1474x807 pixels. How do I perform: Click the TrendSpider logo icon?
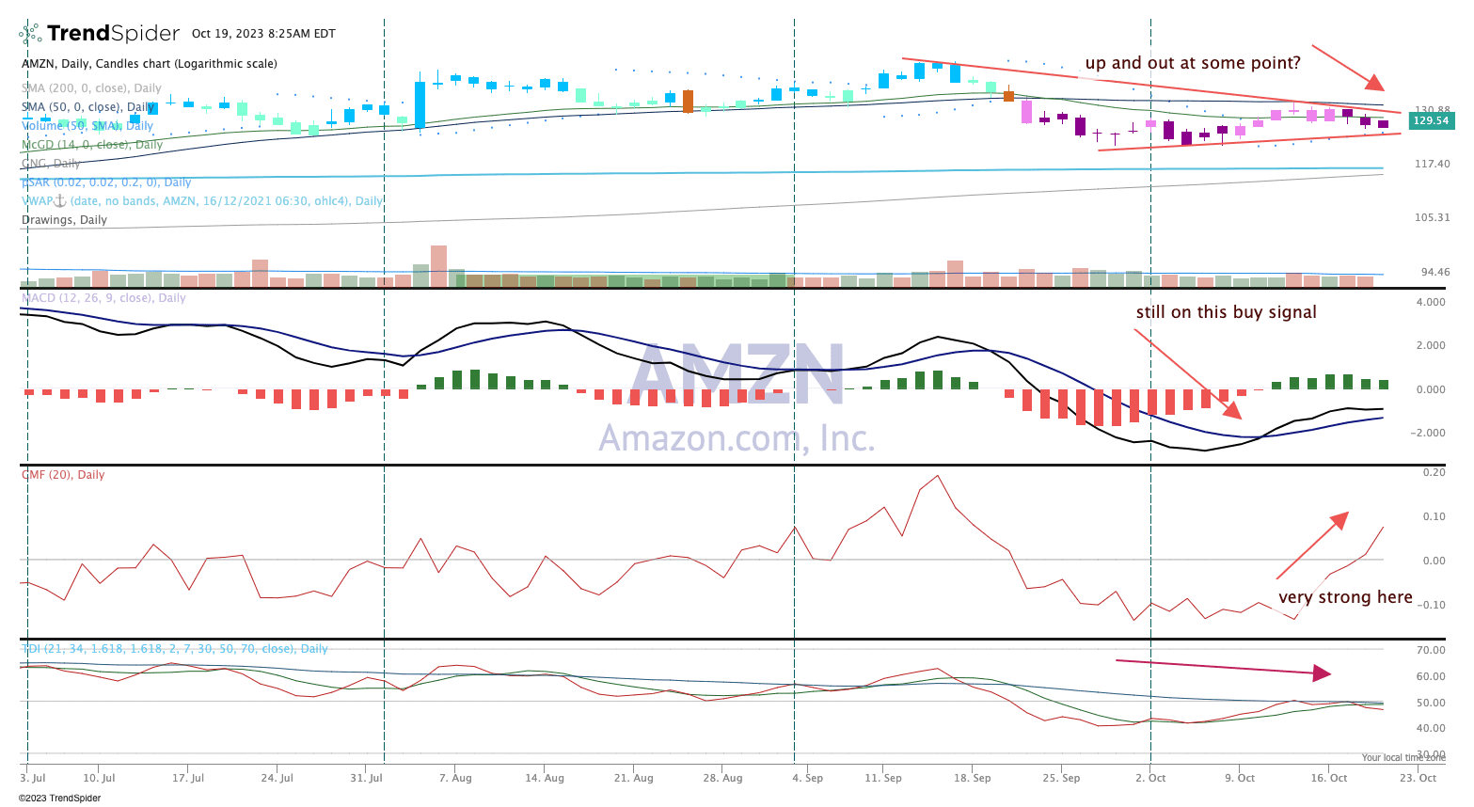(x=30, y=34)
